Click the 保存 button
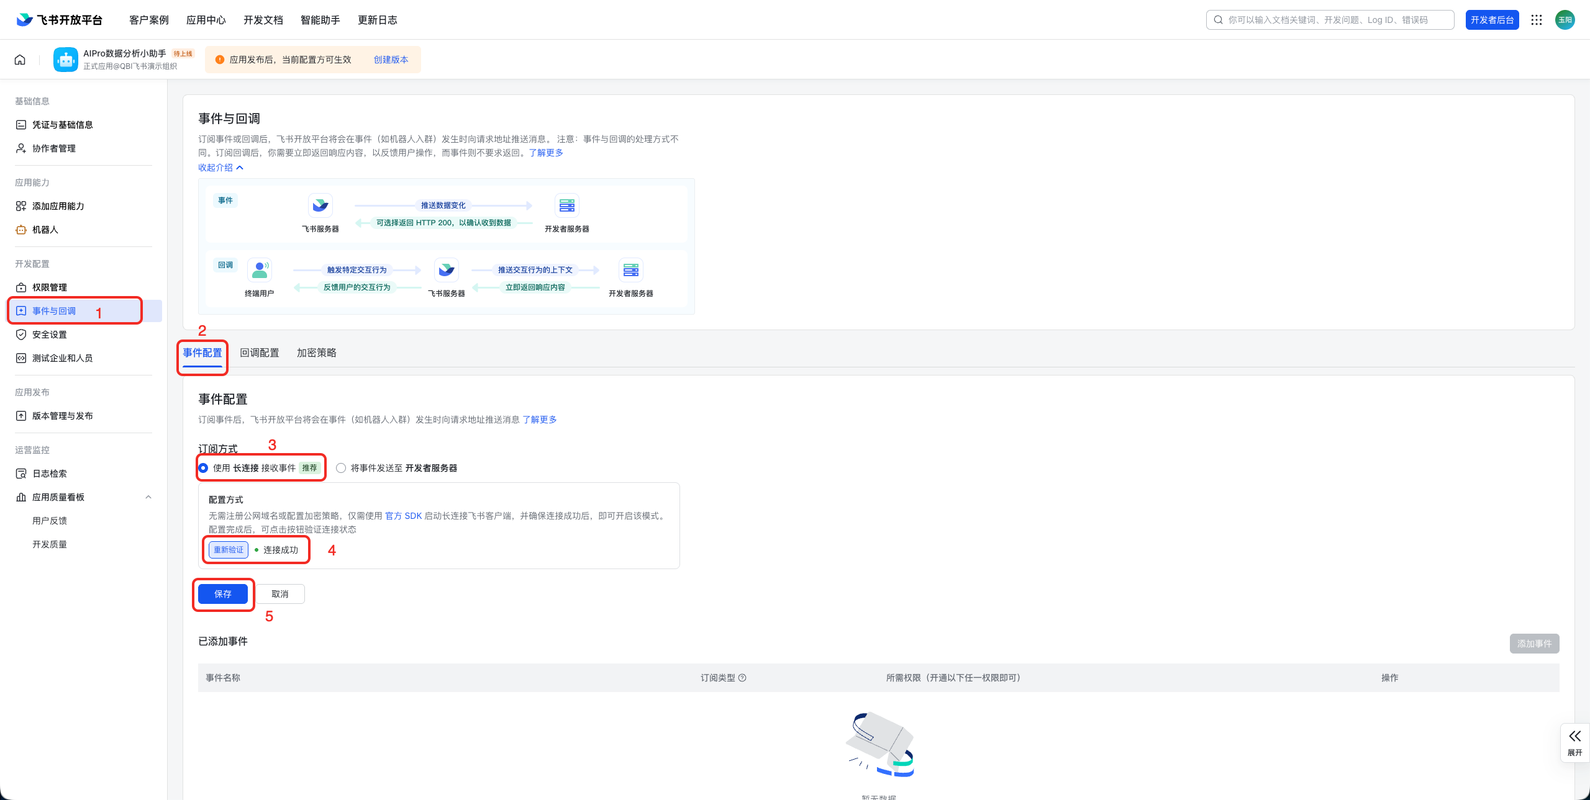The image size is (1590, 800). [223, 594]
